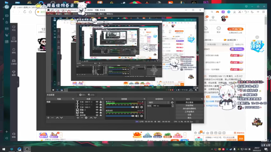The width and height of the screenshot is (271, 152).
Task: Pop out the 混音器 dock panel
Action: click(144, 99)
